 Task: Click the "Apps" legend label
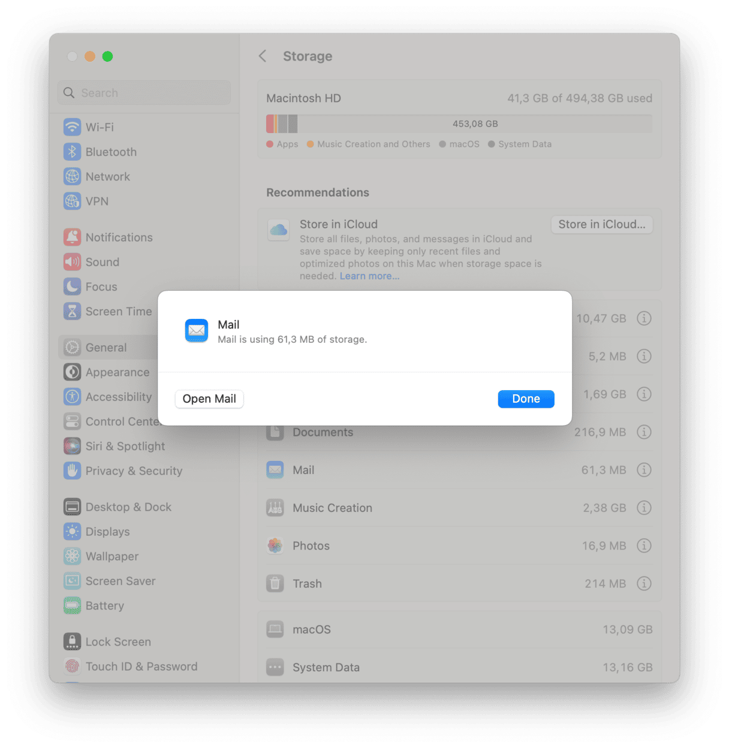click(x=288, y=144)
